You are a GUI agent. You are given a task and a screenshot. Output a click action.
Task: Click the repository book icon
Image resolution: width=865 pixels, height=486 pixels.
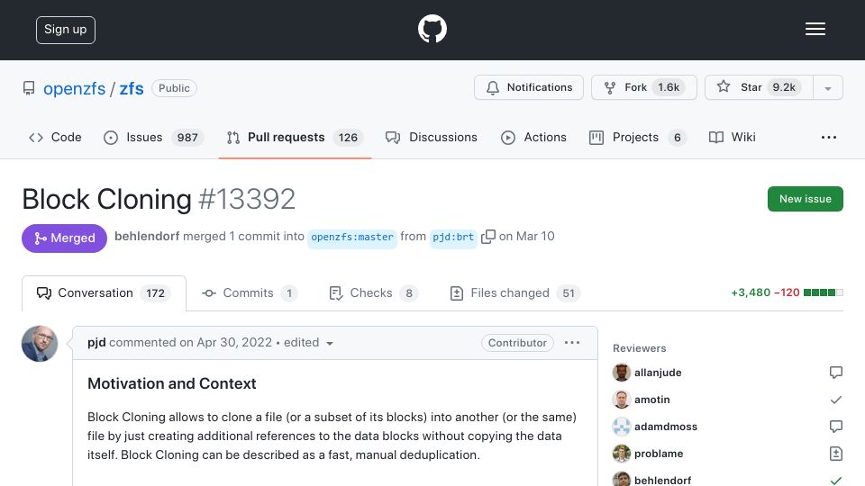click(x=29, y=88)
